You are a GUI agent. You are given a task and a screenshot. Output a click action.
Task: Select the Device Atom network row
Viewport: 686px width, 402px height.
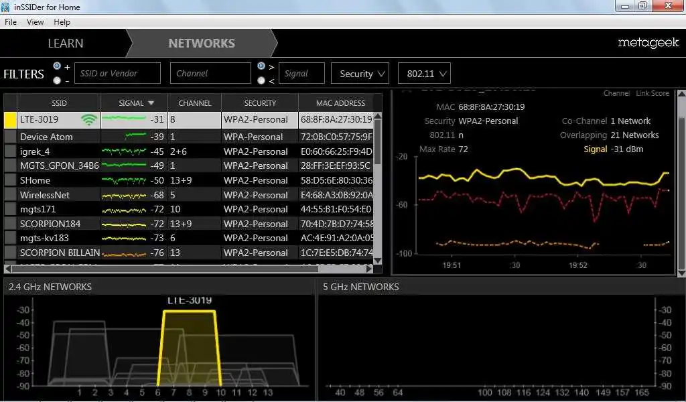click(189, 137)
